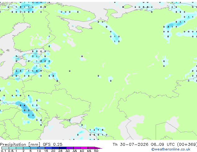Select the 5–10 mm light blue legend swatch

(x=34, y=148)
